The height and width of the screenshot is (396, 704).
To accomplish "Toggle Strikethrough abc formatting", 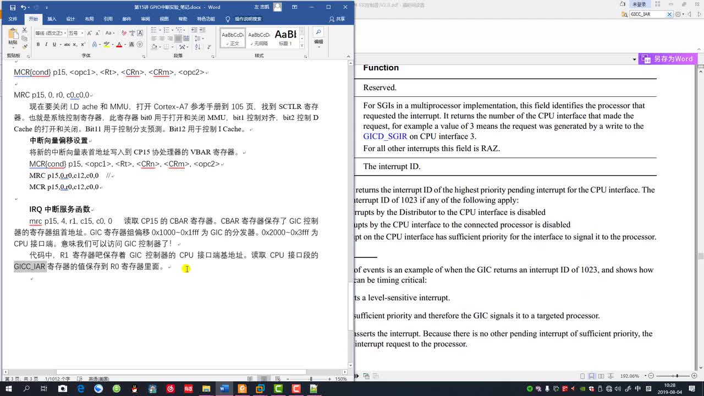I will [x=67, y=45].
